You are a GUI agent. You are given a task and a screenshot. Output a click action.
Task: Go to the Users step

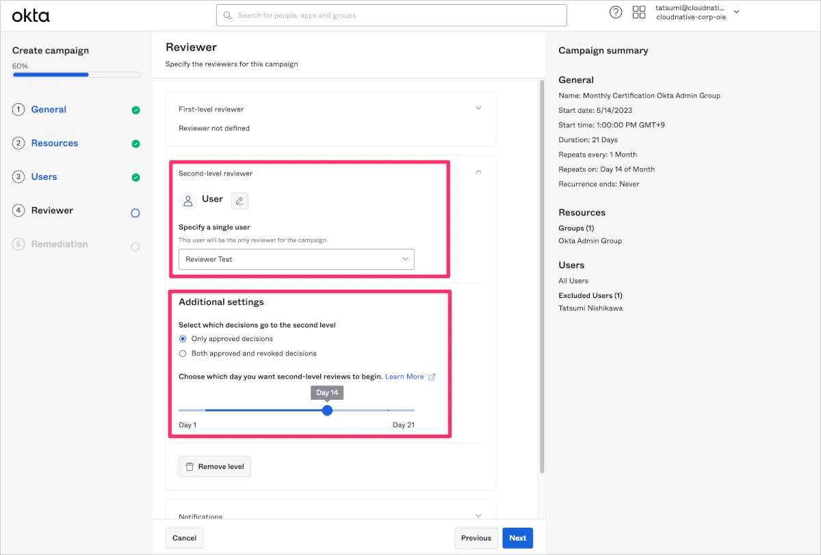coord(44,177)
